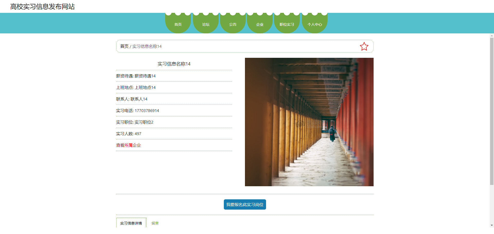Click the scrollbar down arrow
Viewport: 494px width, 234px height.
coord(492,225)
